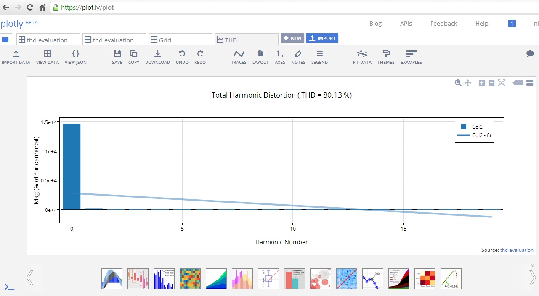Open the Themes picker

point(386,57)
